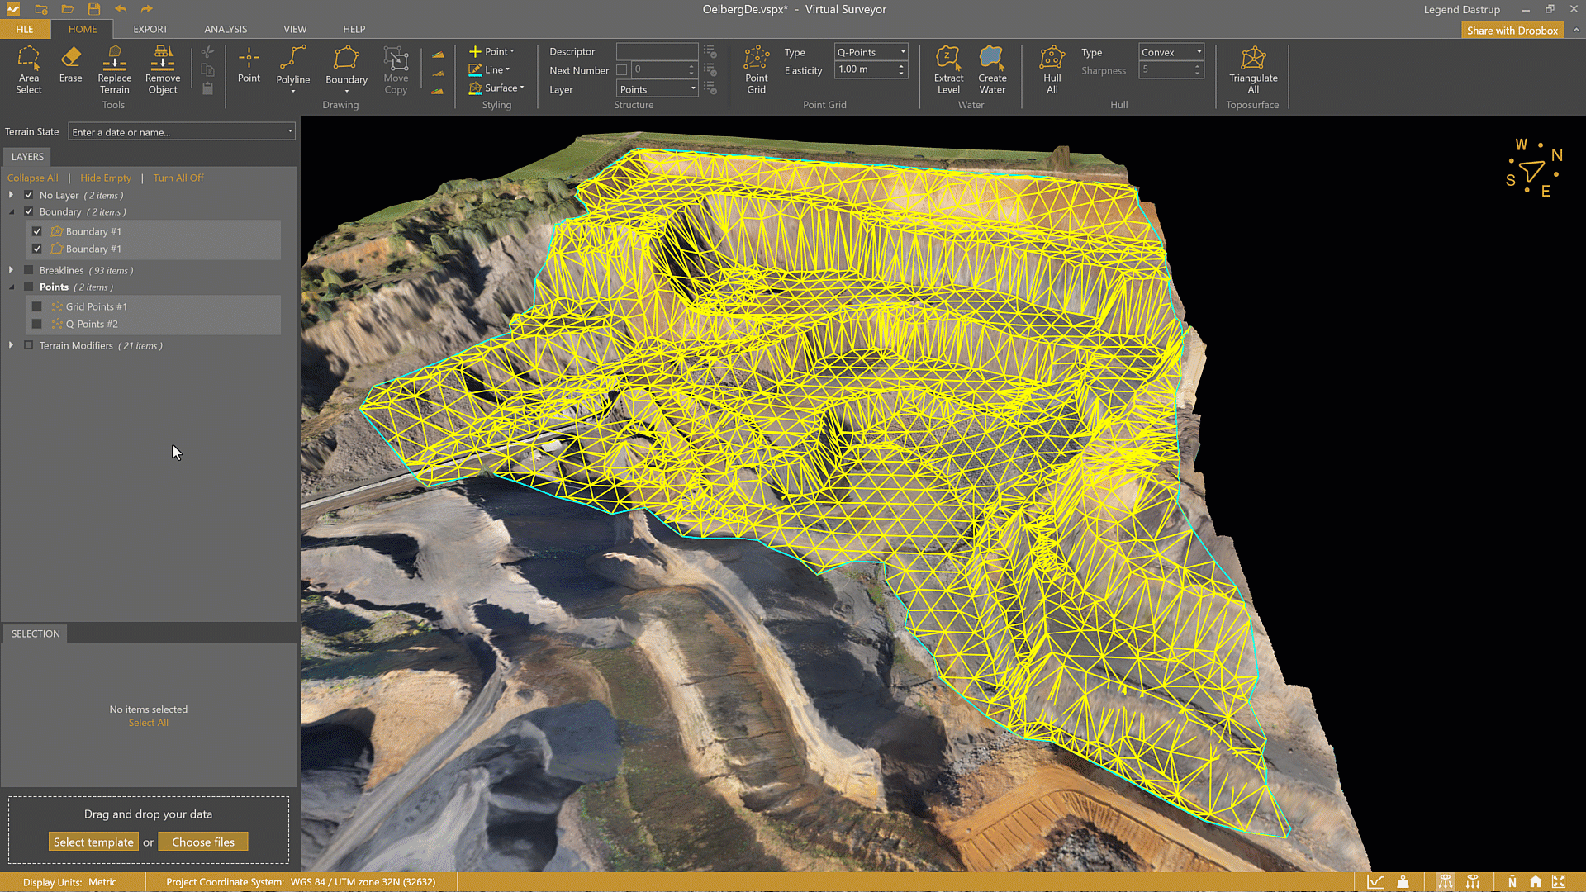Click the Replace Terrain tool
Screen dimensions: 1586x892
pyautogui.click(x=114, y=69)
